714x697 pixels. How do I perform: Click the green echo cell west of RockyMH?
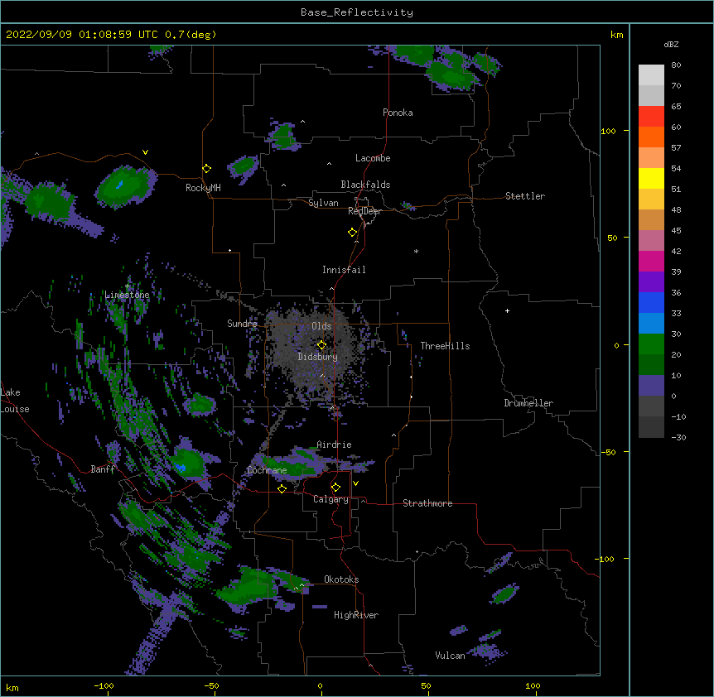click(x=125, y=185)
